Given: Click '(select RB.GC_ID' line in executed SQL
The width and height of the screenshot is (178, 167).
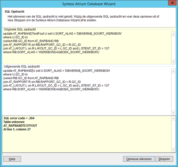Looking at the screenshot, I should click(x=31, y=78).
